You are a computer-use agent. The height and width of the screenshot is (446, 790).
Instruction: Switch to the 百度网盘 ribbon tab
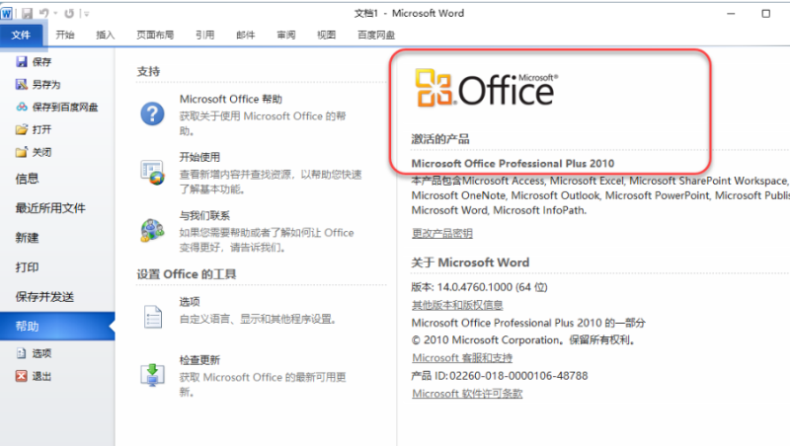click(376, 35)
